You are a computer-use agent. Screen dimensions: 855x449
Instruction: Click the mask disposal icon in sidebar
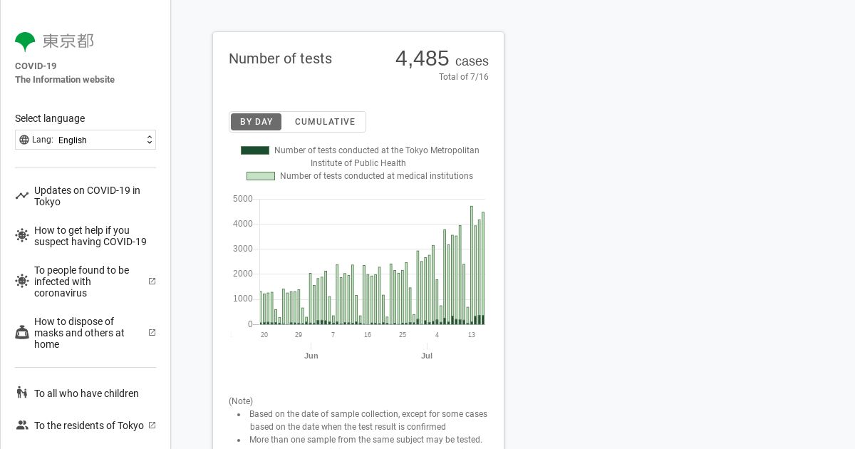click(x=22, y=333)
